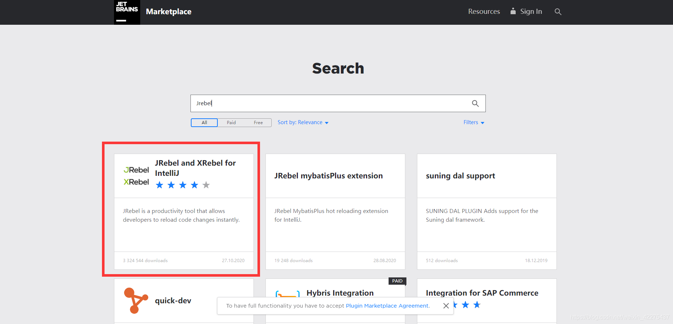Open the Plugin Marketplace Agreement link
Screen dimensions: 673x324
387,306
